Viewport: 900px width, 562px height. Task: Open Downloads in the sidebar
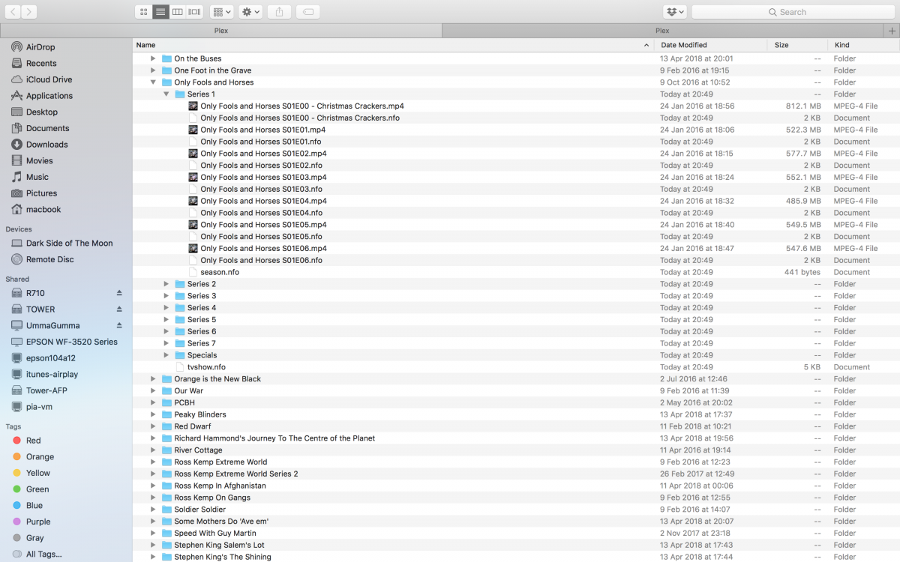coord(46,145)
